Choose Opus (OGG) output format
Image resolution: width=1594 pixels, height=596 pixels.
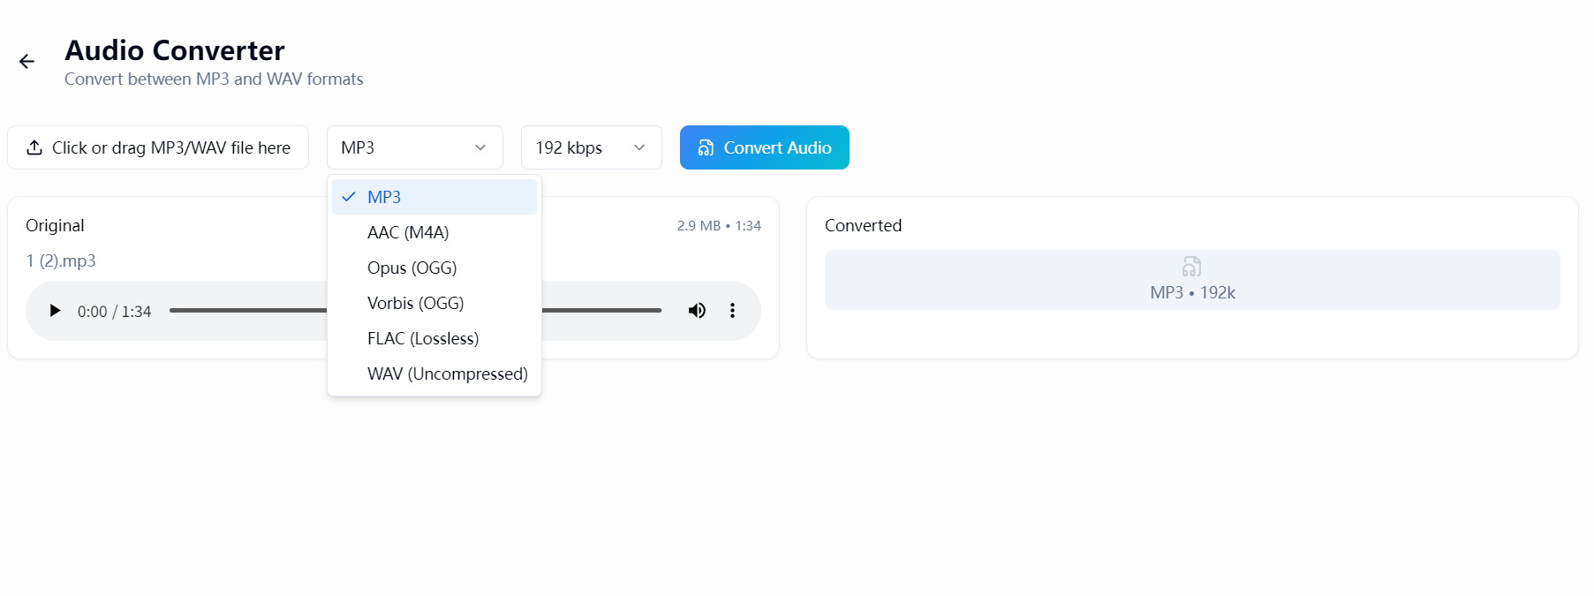tap(434, 268)
